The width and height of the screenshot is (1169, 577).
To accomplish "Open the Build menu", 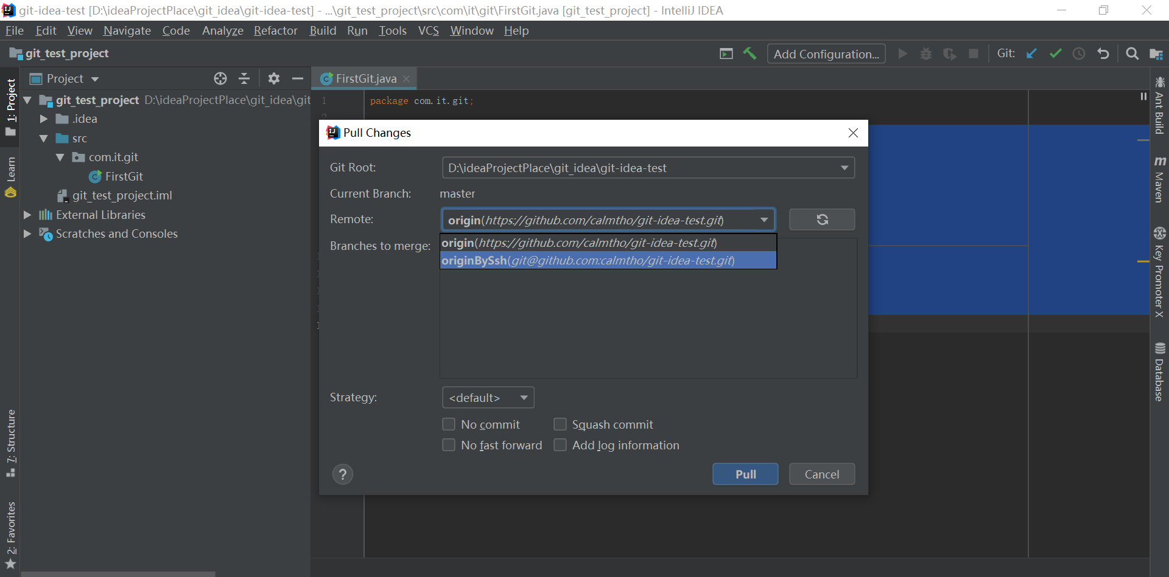I will coord(323,30).
